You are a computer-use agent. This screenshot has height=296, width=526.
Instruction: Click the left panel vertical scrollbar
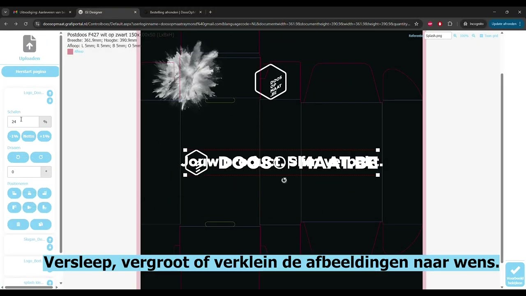[x=61, y=144]
